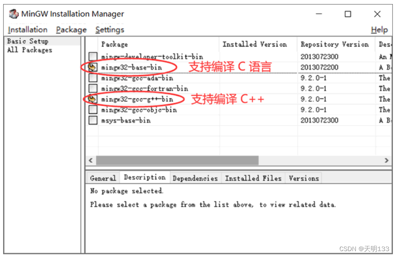Open the Help menu

(380, 30)
